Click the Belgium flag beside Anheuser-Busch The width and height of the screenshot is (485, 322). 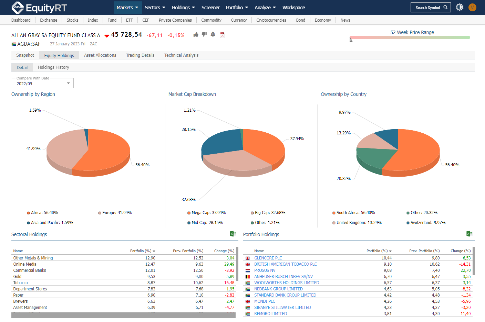[247, 277]
